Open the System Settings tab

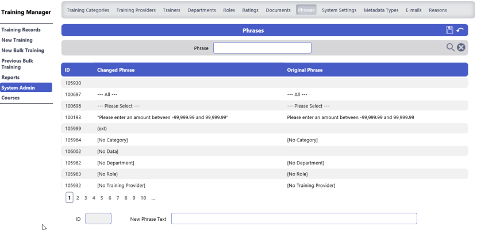[x=339, y=10]
